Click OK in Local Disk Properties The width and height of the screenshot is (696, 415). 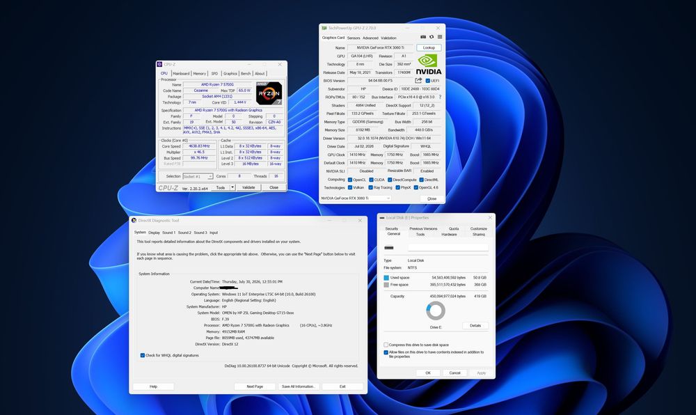tap(428, 373)
